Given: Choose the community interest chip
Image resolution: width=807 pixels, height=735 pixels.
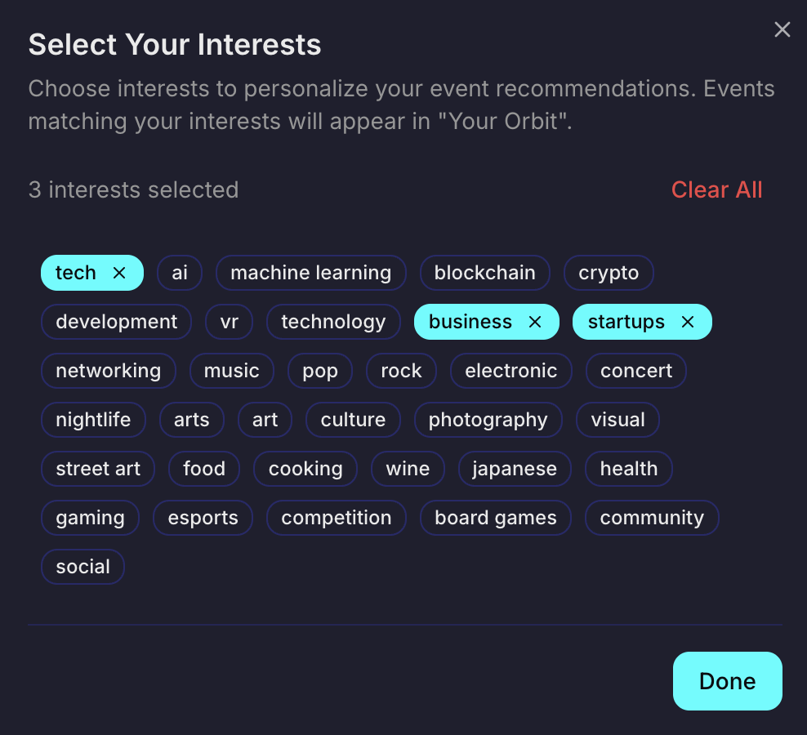Looking at the screenshot, I should point(651,518).
